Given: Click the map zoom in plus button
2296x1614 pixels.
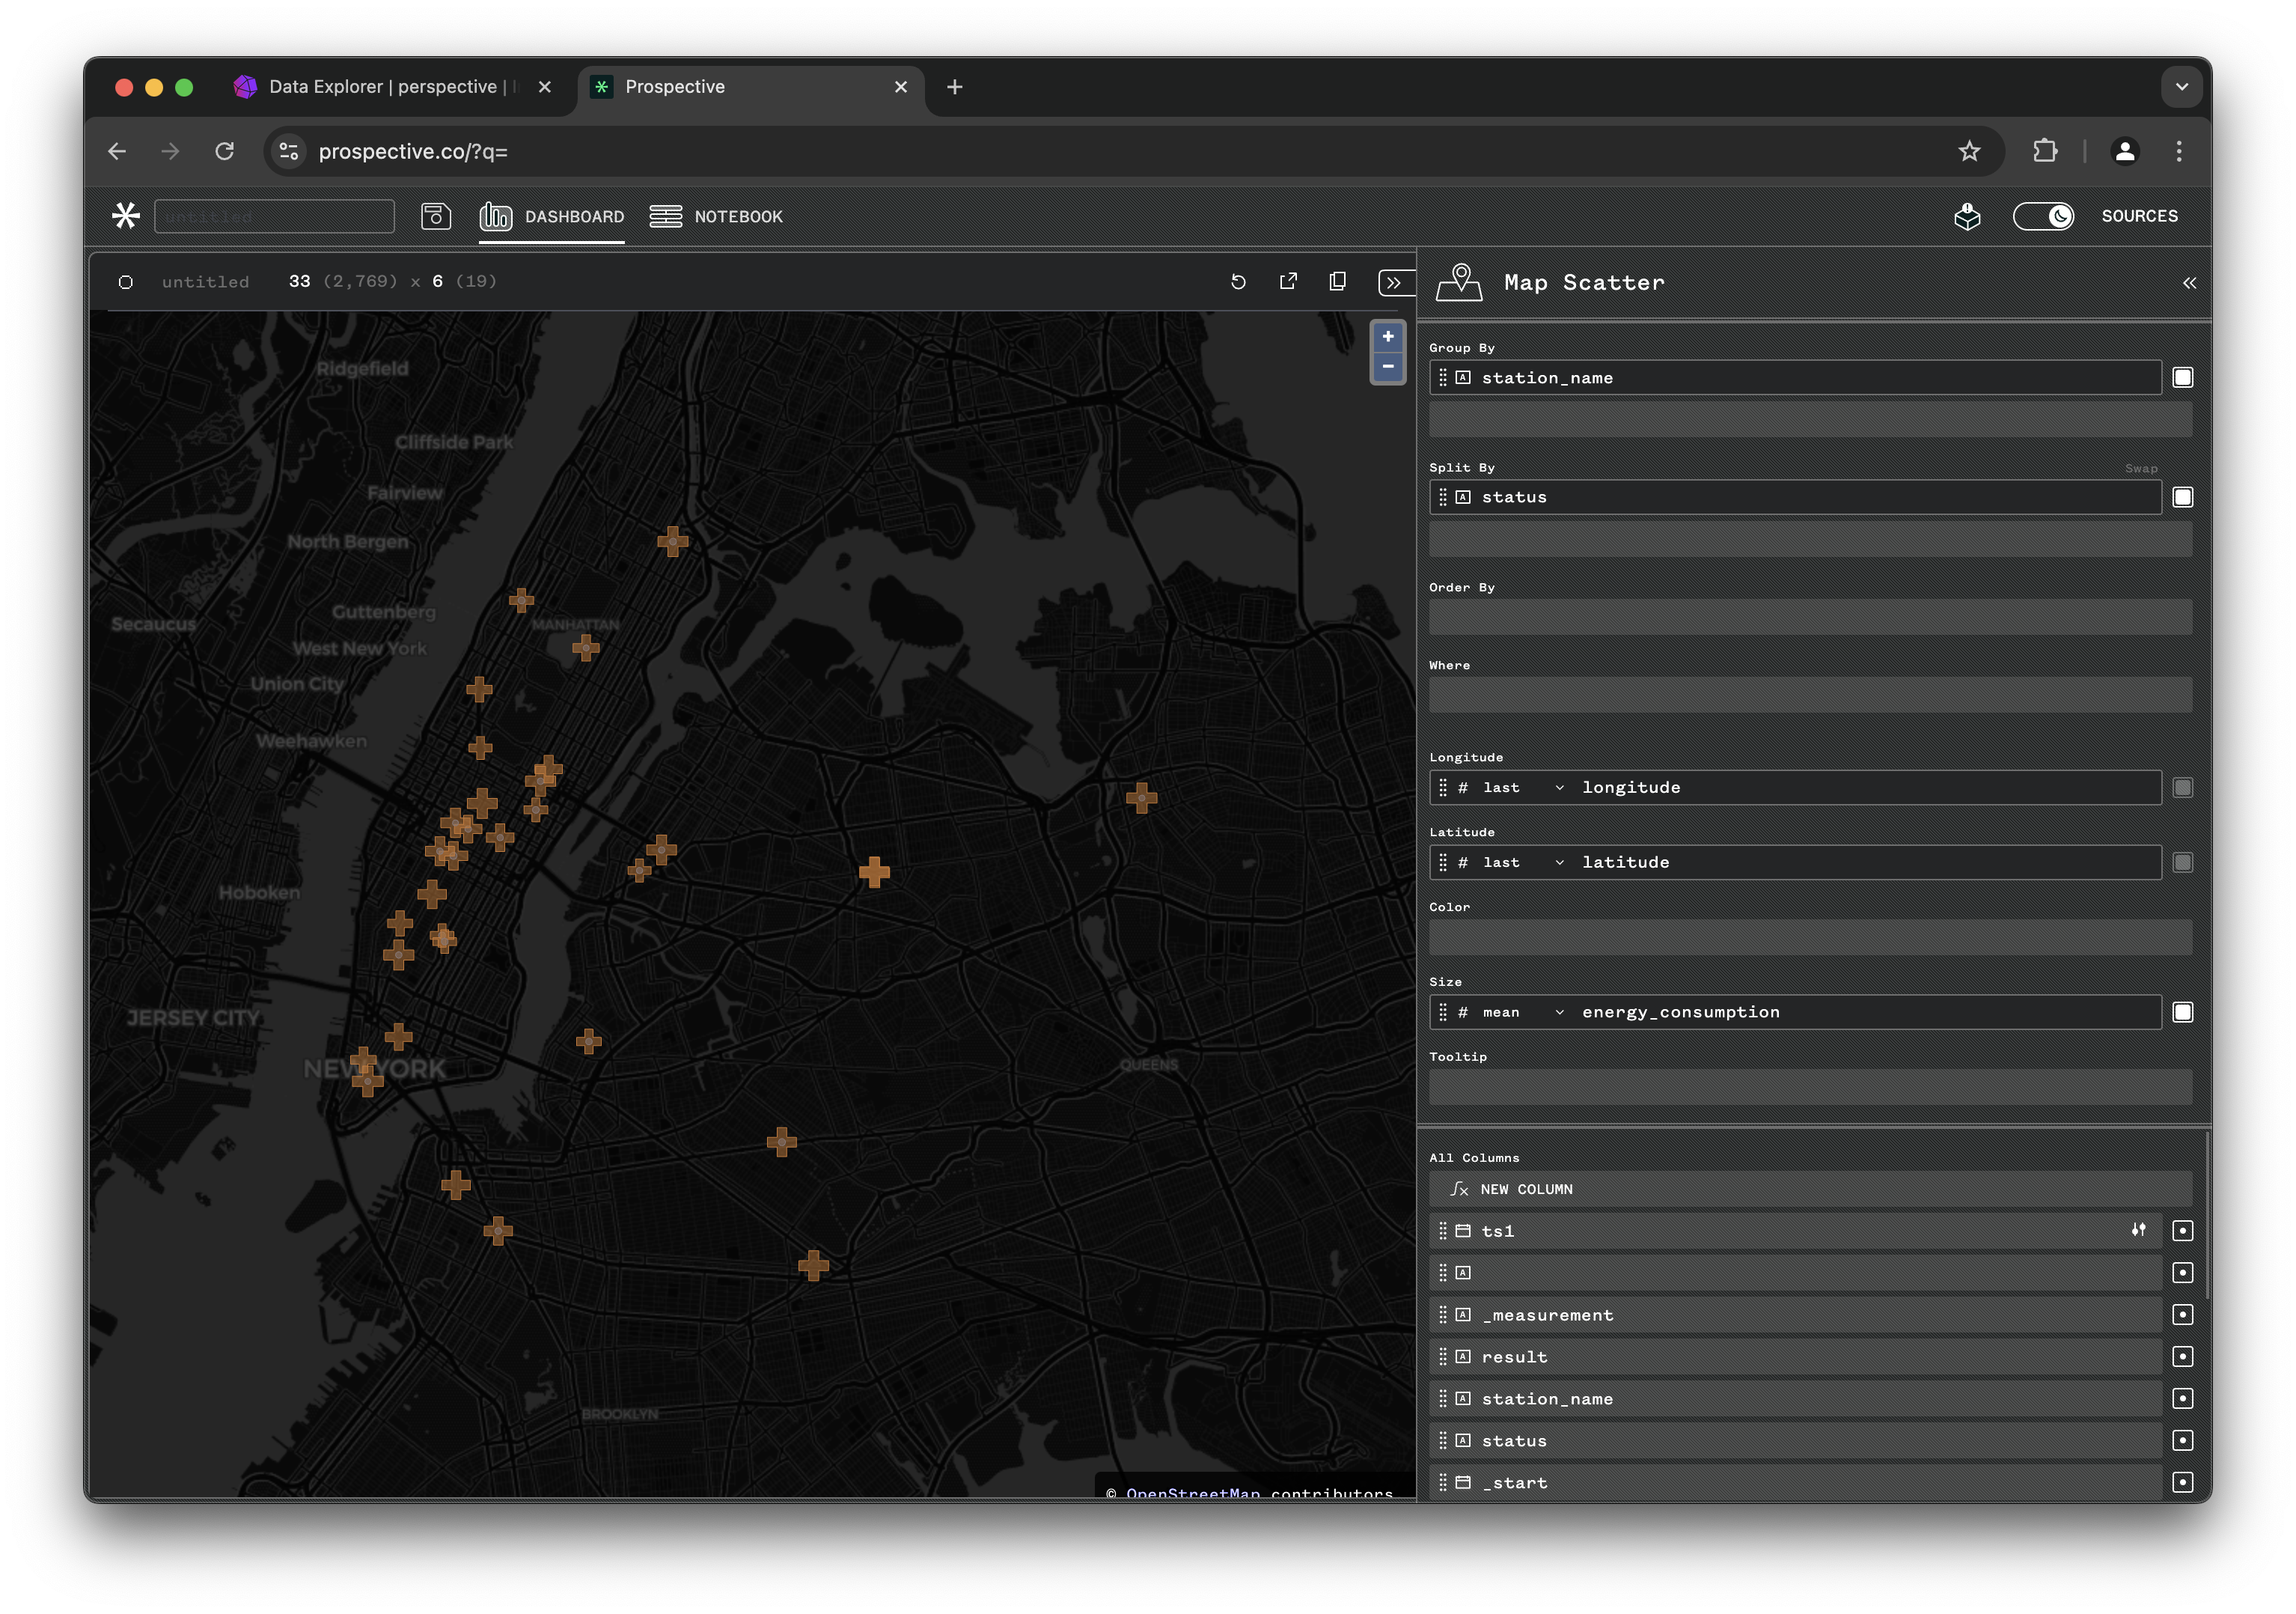Looking at the screenshot, I should click(1387, 337).
